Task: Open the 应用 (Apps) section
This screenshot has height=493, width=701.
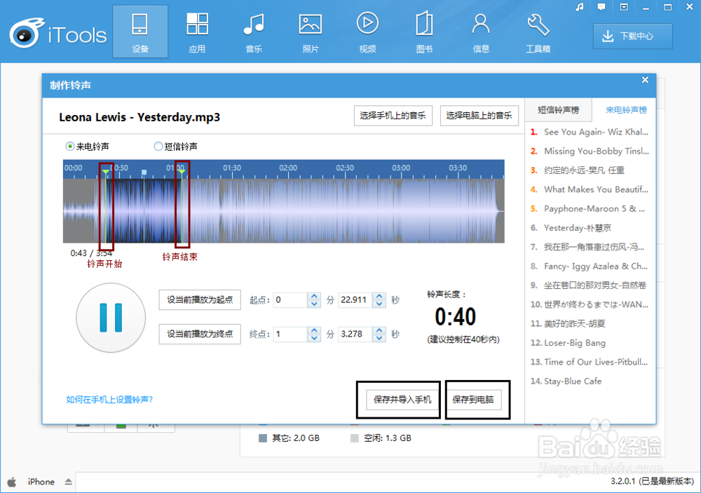Action: 197,32
